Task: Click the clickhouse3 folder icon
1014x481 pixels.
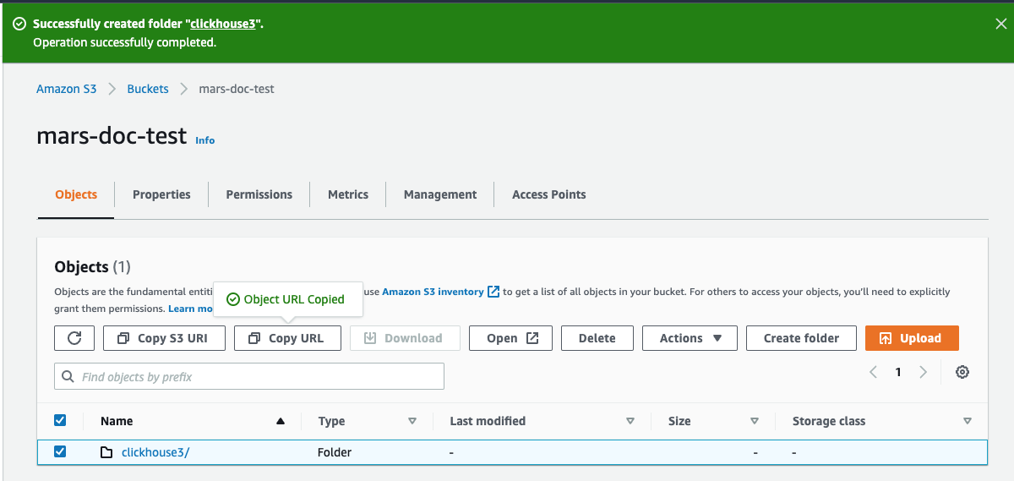Action: tap(106, 452)
